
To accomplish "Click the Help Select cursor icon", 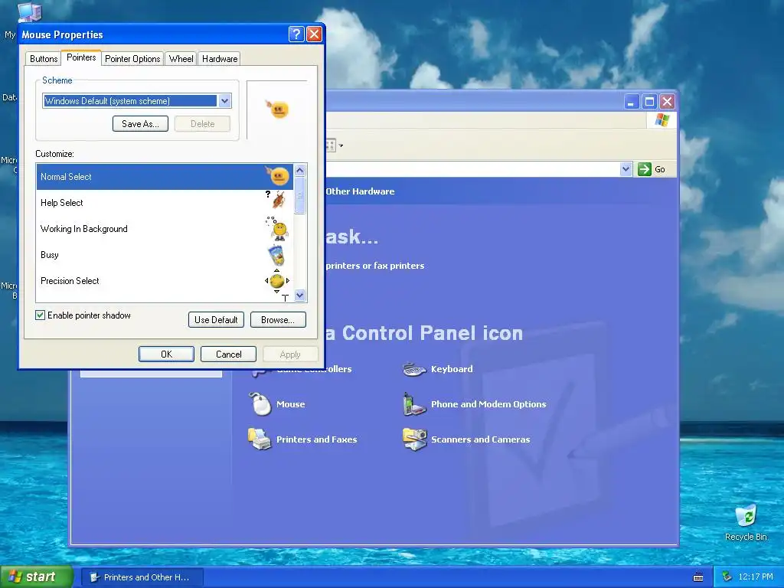I will (x=276, y=200).
